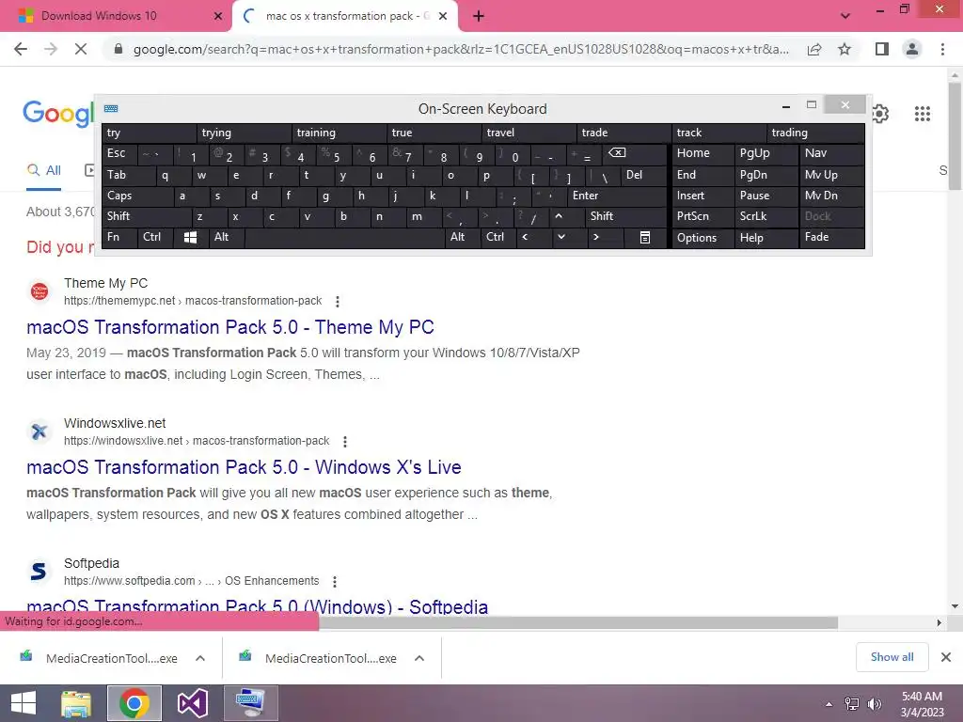
Task: Stop page loading with X button
Action: coord(81,49)
